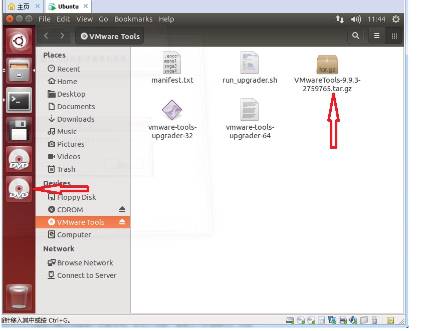Open Documents in sidebar
This screenshot has height=331, width=433.
point(83,106)
